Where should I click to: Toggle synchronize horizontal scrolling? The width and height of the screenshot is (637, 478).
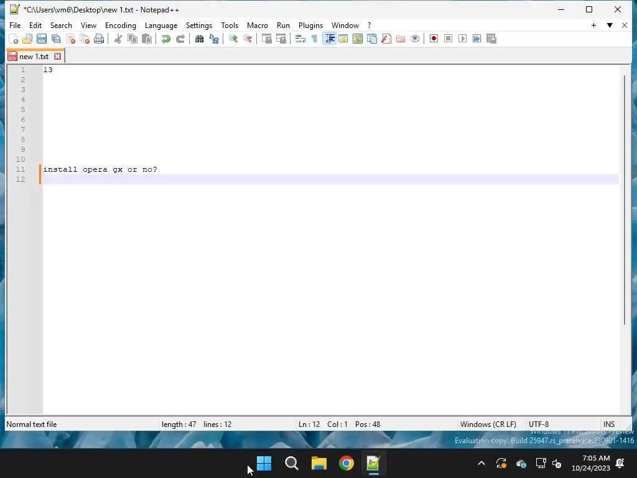click(281, 39)
